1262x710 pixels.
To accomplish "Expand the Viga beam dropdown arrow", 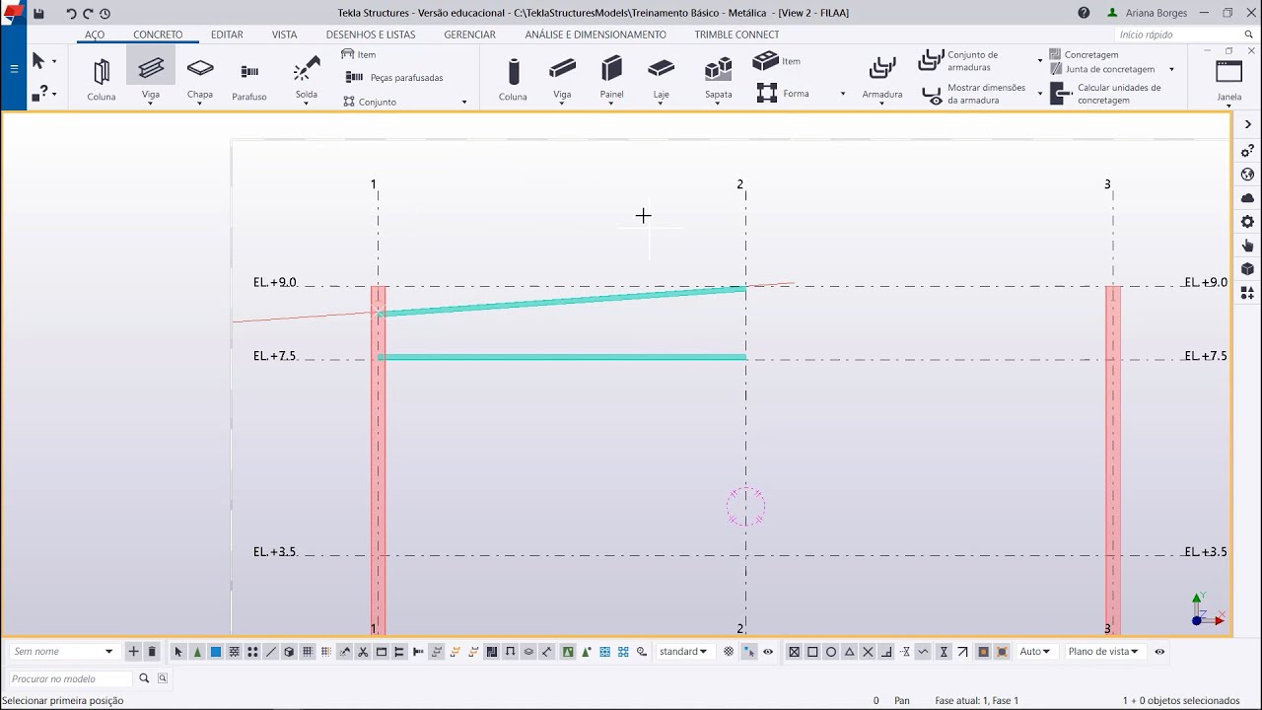I will 151,104.
